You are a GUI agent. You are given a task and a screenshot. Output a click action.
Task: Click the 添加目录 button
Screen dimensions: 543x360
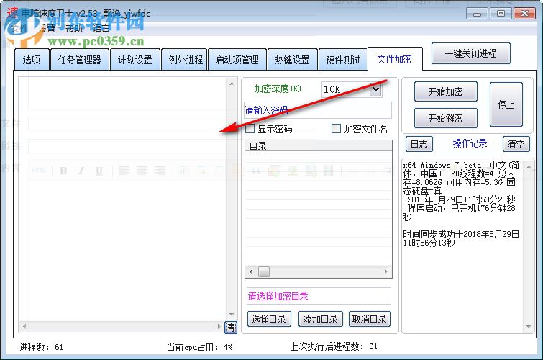(x=320, y=319)
